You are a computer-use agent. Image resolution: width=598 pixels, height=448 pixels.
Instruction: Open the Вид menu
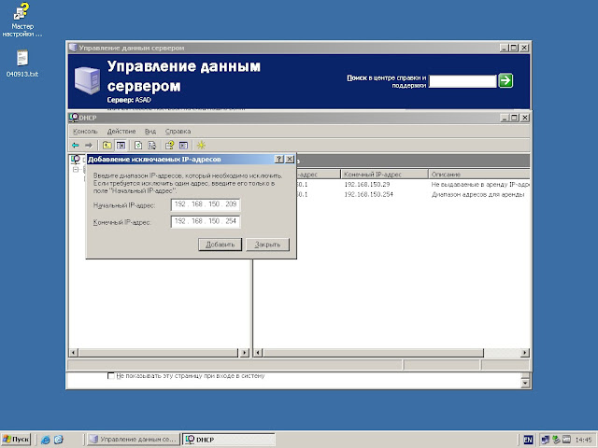pos(150,132)
